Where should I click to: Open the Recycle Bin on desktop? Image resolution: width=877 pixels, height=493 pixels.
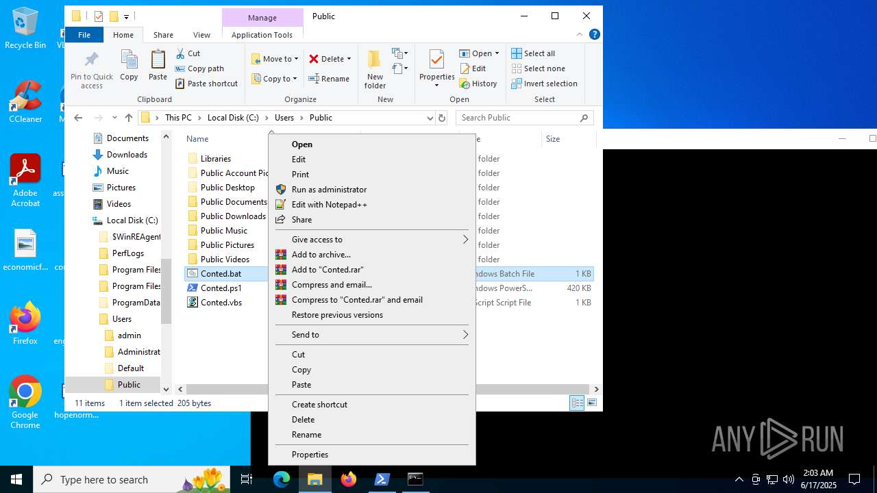(25, 28)
